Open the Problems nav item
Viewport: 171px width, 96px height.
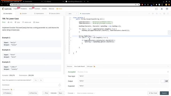coord(24,9)
